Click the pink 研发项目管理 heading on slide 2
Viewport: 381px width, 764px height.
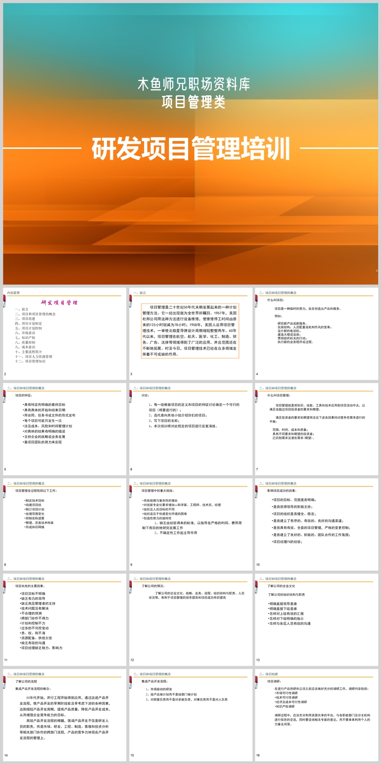[x=60, y=303]
